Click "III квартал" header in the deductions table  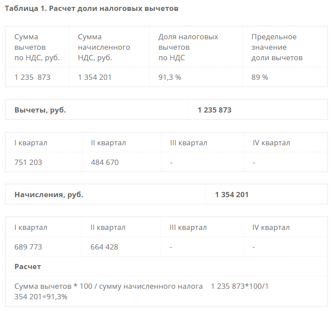(x=189, y=143)
